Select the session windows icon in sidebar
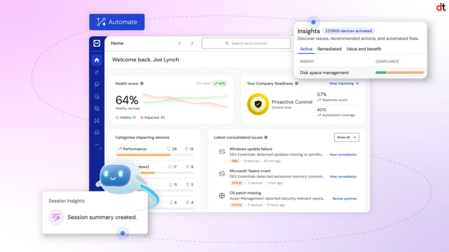The width and height of the screenshot is (449, 252). 97,108
